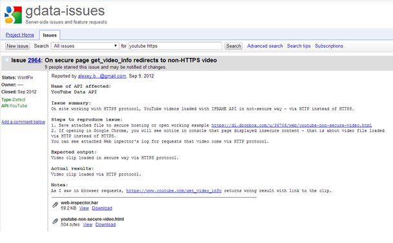The height and width of the screenshot is (243, 393).
Task: Click the paperclip icon beside youtube-non-secure-video.html
Action: click(x=55, y=221)
